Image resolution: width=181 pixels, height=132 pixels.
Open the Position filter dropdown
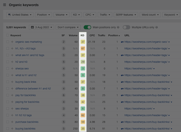click(43, 15)
